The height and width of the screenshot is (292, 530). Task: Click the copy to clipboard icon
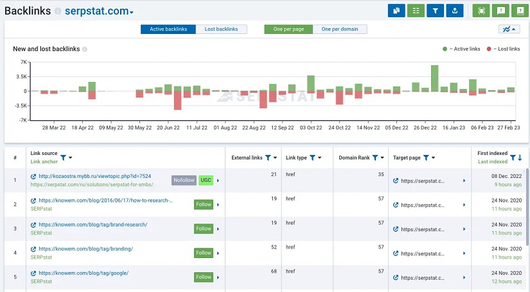coord(396,11)
